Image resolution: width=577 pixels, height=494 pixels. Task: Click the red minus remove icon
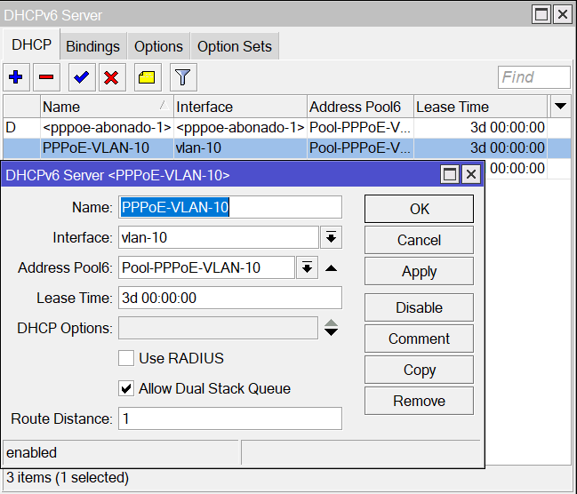pos(46,77)
